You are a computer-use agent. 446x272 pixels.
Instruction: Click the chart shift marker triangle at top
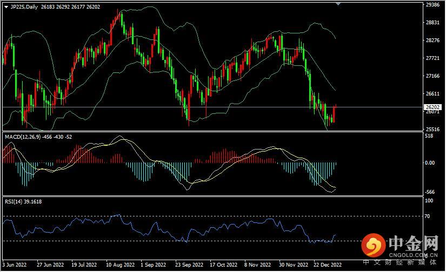(338, 4)
